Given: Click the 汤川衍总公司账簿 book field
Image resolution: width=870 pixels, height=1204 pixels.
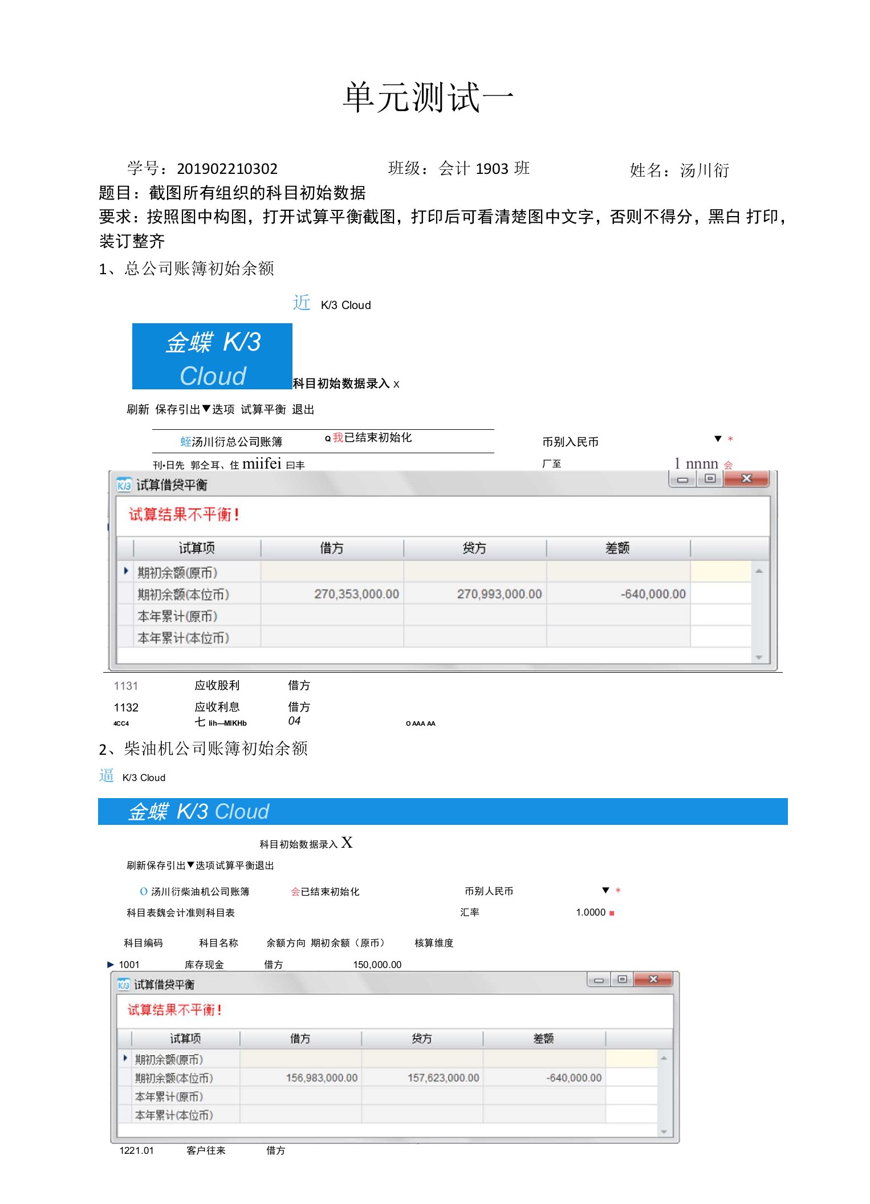Looking at the screenshot, I should coord(237,441).
